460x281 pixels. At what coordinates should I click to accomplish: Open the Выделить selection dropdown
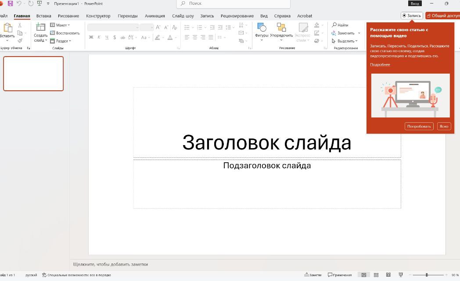[x=345, y=41]
